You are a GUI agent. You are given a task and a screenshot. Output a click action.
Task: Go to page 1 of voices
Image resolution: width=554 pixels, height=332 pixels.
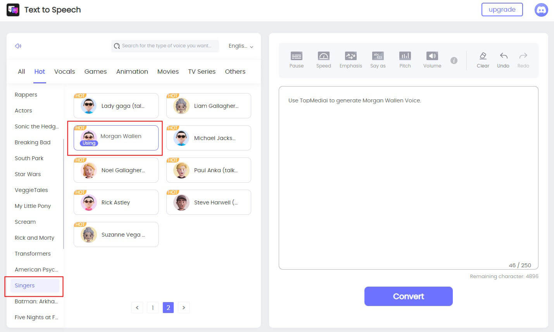point(153,308)
